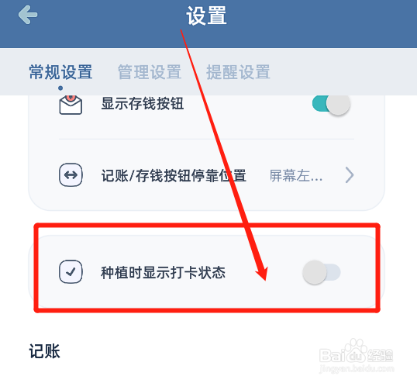
Task: Open the 记账/存钱按钮停靠位置 option
Action: pos(206,175)
